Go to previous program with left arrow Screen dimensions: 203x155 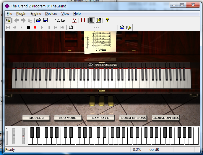click(x=17, y=20)
